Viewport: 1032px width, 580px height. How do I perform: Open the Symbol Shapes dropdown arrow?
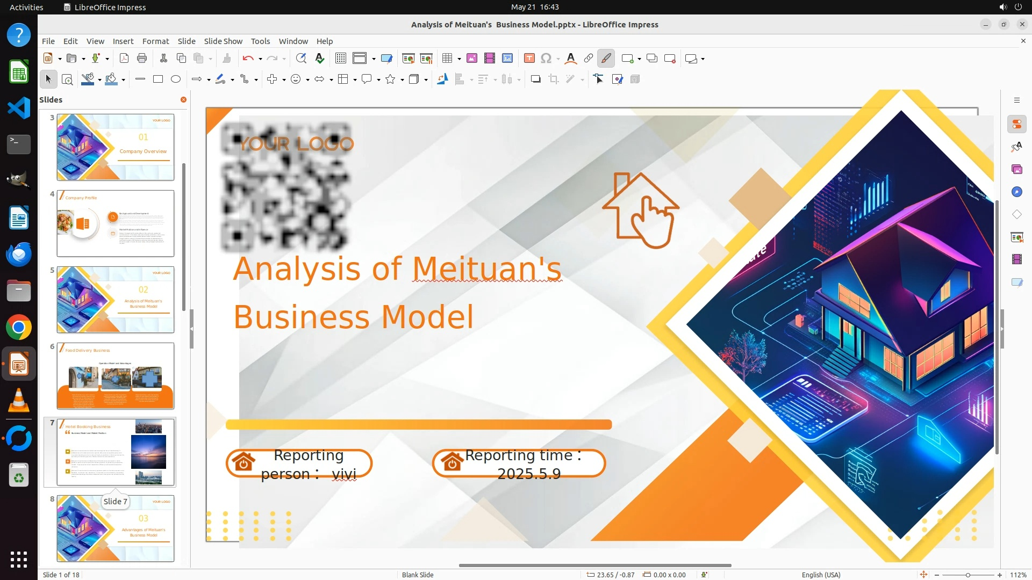click(307, 80)
